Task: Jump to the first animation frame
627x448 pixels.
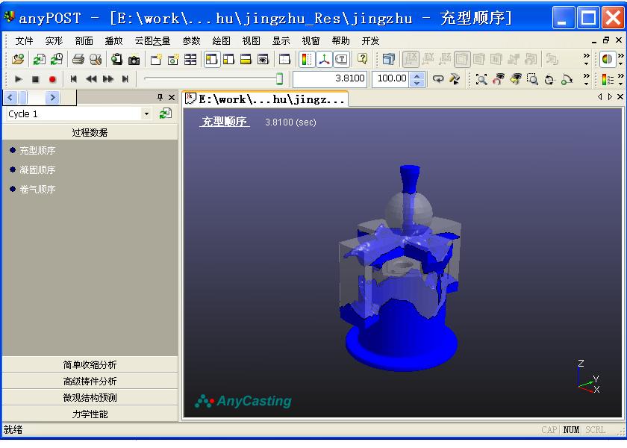Action: click(74, 79)
